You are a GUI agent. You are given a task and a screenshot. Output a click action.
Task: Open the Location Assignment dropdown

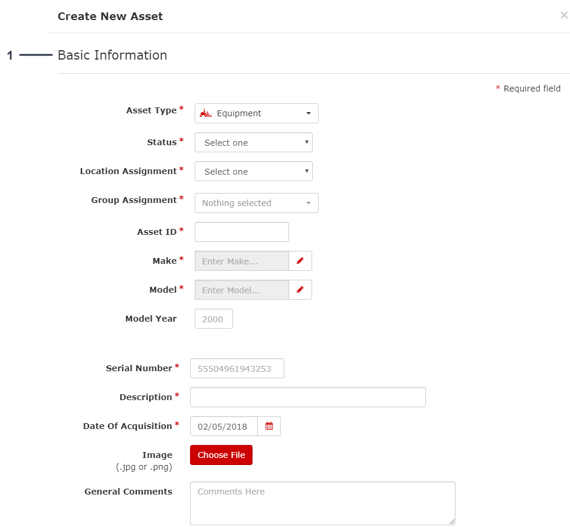pyautogui.click(x=253, y=171)
